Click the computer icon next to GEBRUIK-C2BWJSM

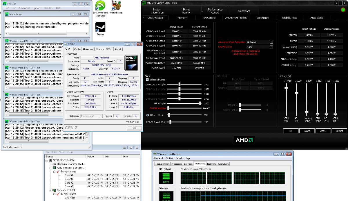(x=50, y=160)
